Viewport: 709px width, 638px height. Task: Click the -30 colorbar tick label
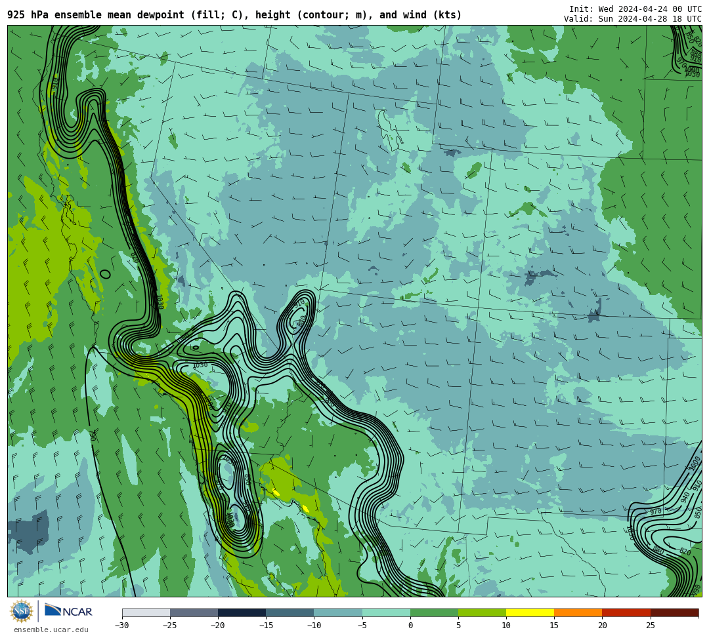tap(122, 626)
